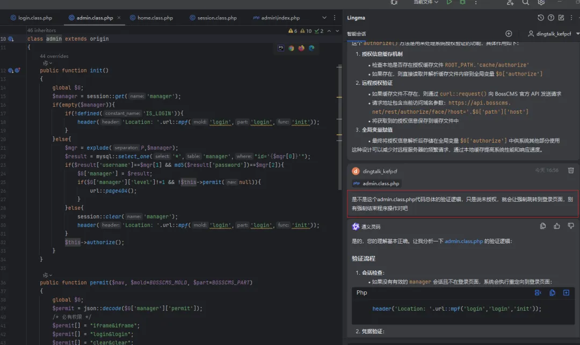Insert Php code block into new file

coord(566,292)
